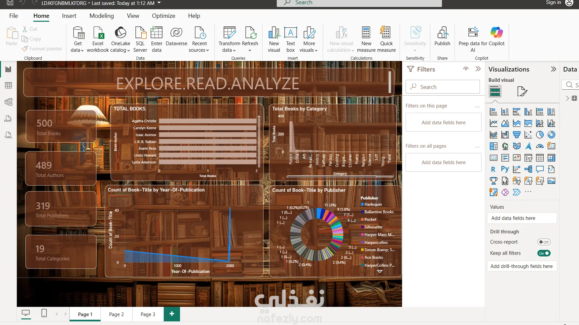Insert the Q&A speech bubble visual
Screen dimensions: 579x325
[540, 169]
